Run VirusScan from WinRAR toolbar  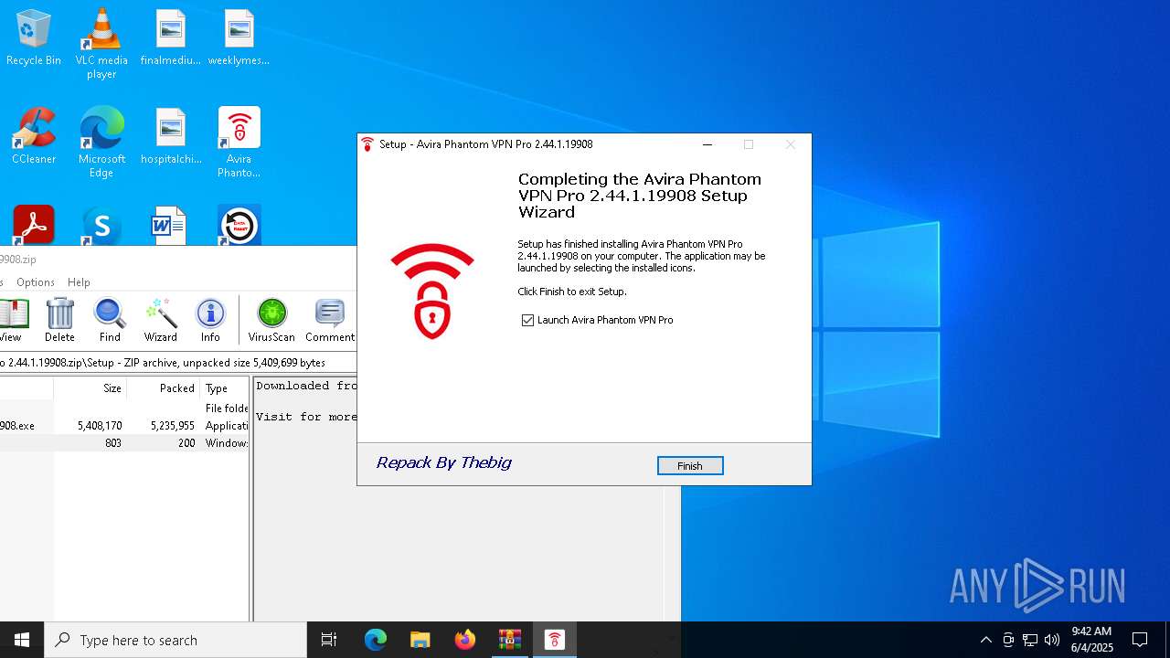(x=271, y=320)
